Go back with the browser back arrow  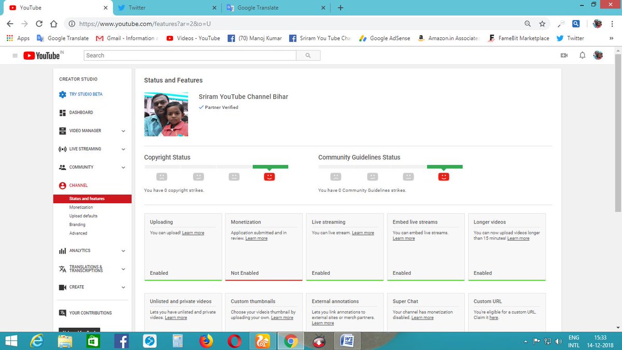click(10, 23)
